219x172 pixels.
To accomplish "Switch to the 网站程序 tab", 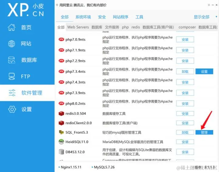I will 120,17.
